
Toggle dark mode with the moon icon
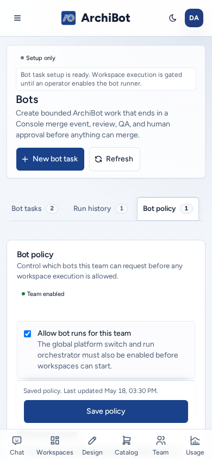173,18
